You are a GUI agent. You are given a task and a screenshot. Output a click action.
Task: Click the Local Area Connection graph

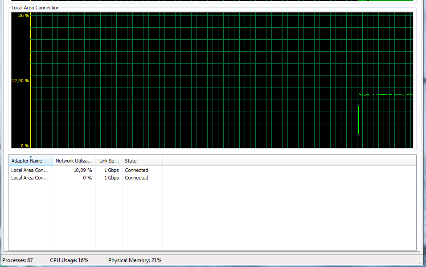(x=212, y=80)
